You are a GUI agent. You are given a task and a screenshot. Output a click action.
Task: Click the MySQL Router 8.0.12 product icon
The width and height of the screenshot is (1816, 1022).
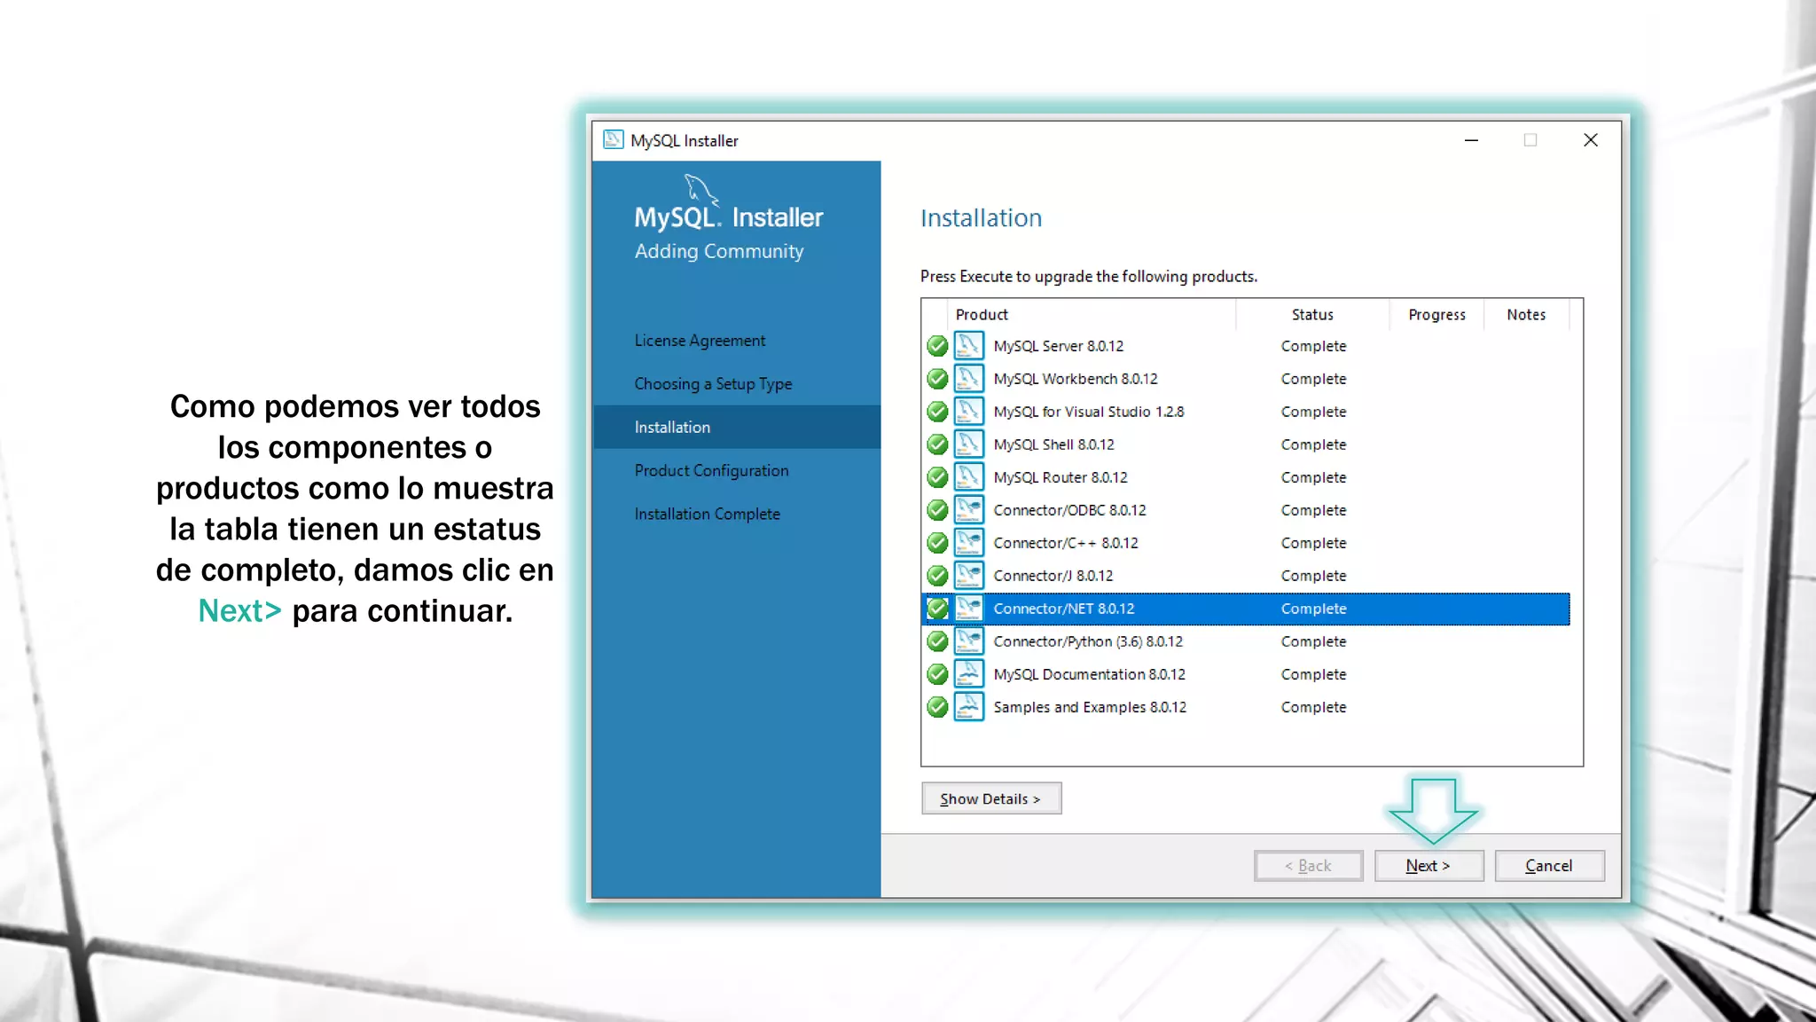[968, 477]
